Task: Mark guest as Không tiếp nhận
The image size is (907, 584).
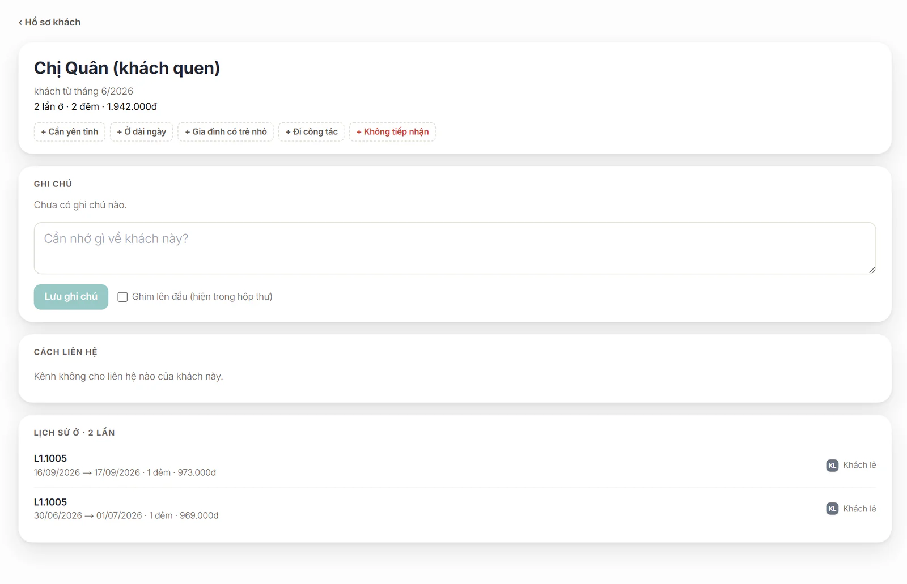Action: click(x=392, y=132)
